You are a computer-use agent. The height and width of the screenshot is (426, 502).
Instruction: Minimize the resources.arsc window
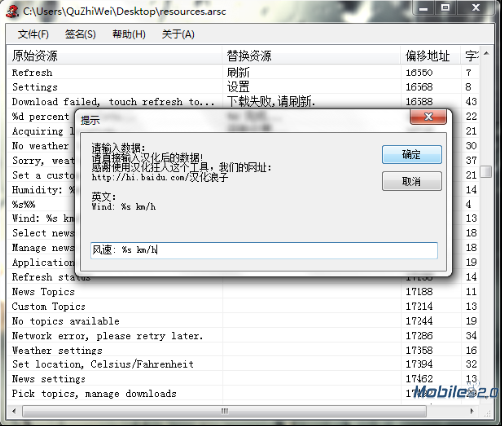coord(423,8)
